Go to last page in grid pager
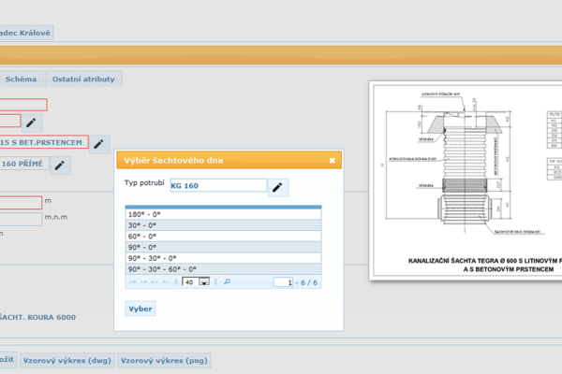562x374 pixels. [166, 282]
